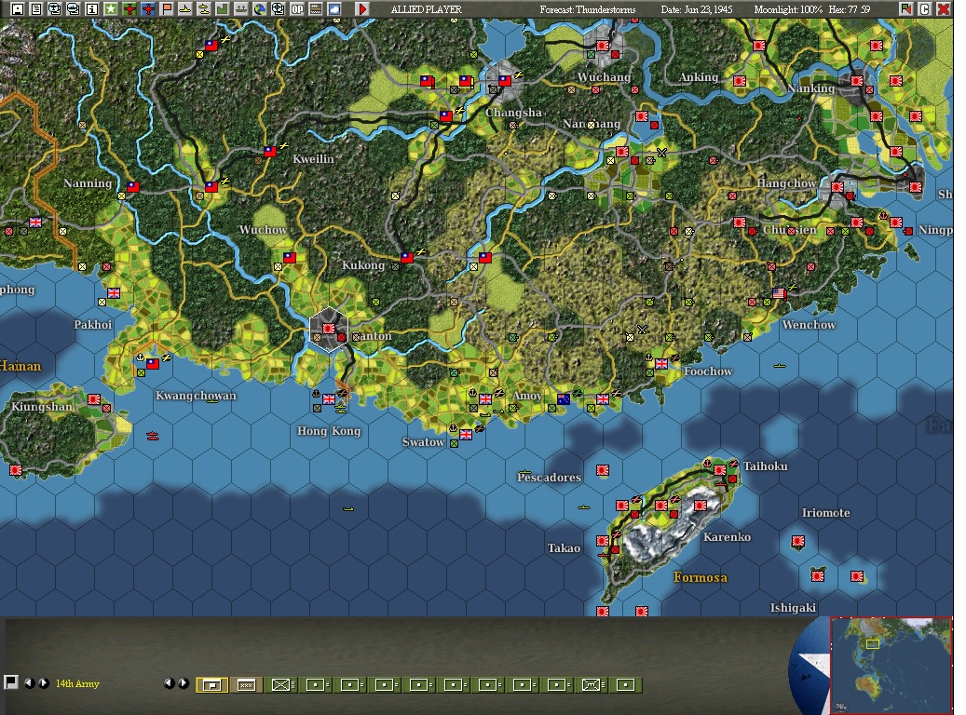This screenshot has height=715, width=966.
Task: Click the Japanese flag unit at Takao
Action: point(603,541)
